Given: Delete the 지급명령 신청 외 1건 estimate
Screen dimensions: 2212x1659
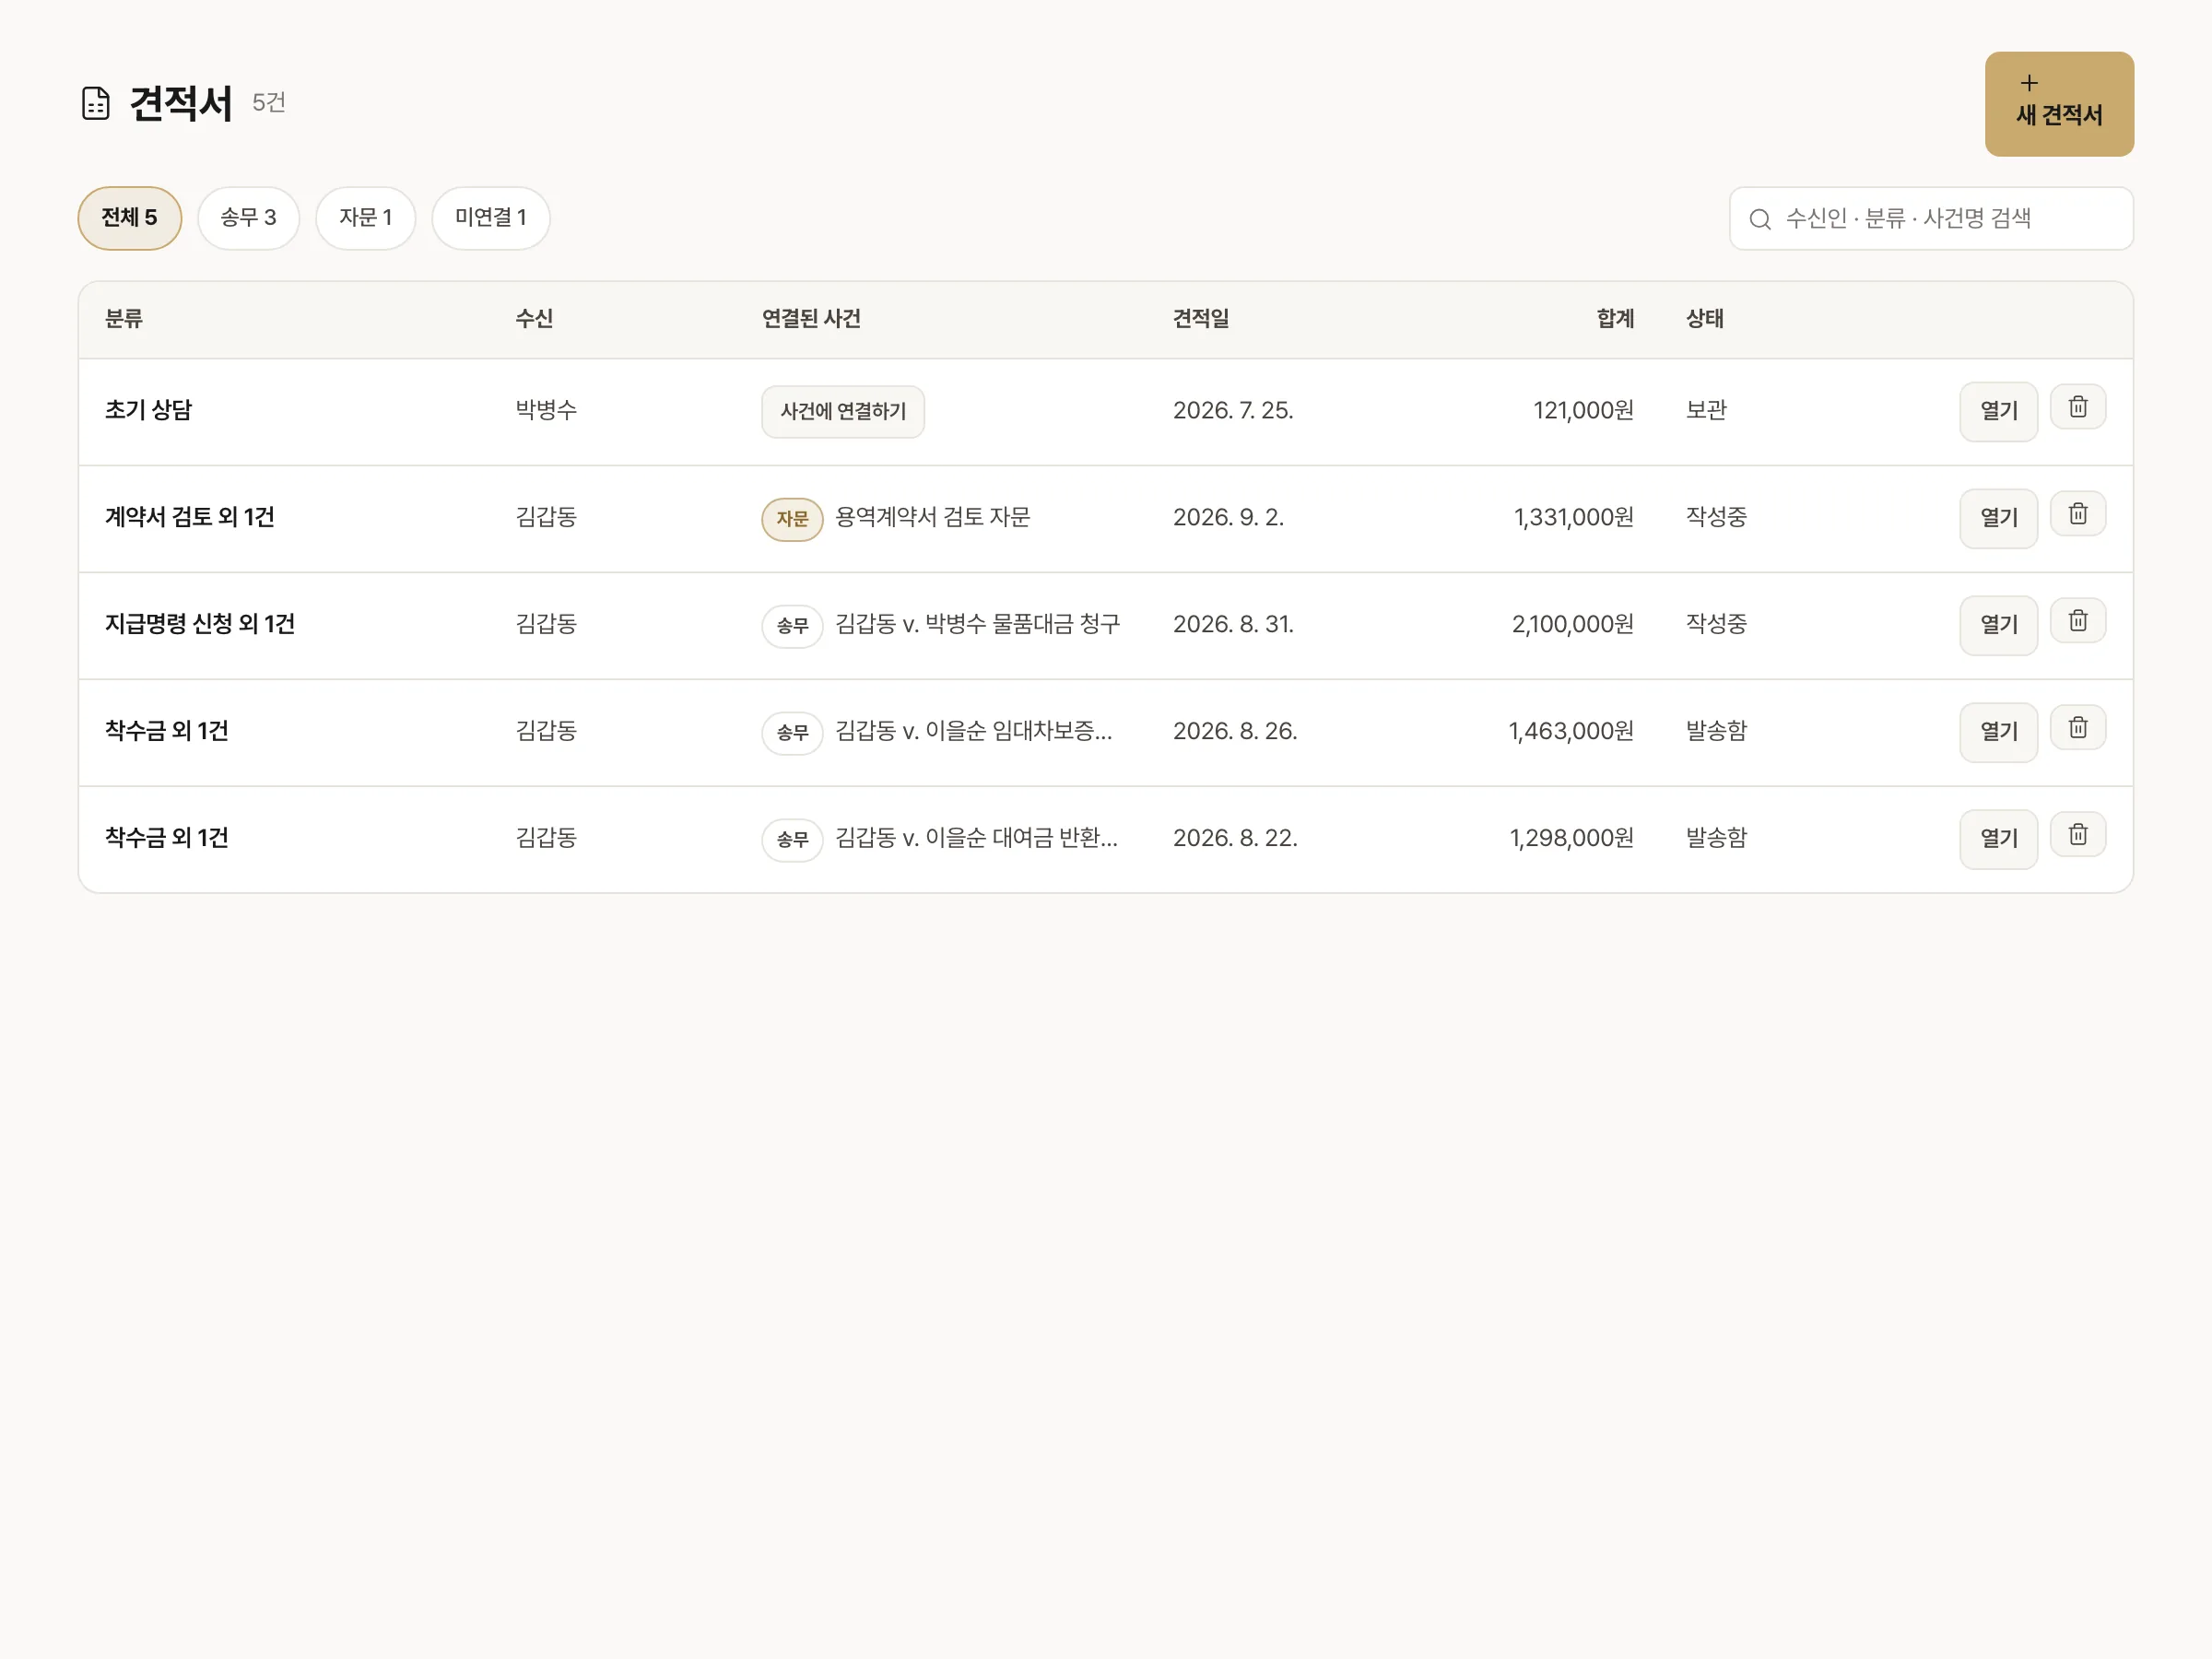Looking at the screenshot, I should click(2077, 621).
